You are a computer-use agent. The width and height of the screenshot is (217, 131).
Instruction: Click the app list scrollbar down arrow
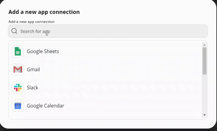point(204,115)
